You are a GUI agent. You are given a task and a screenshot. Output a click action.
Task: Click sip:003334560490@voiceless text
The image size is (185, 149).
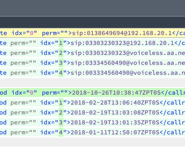128,73
